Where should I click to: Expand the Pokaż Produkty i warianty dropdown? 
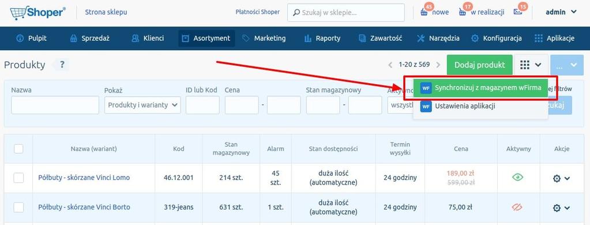pyautogui.click(x=142, y=105)
